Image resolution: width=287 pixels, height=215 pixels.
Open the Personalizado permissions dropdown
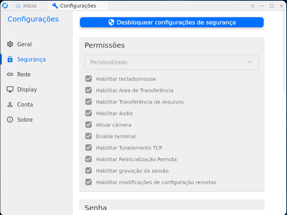pyautogui.click(x=172, y=62)
